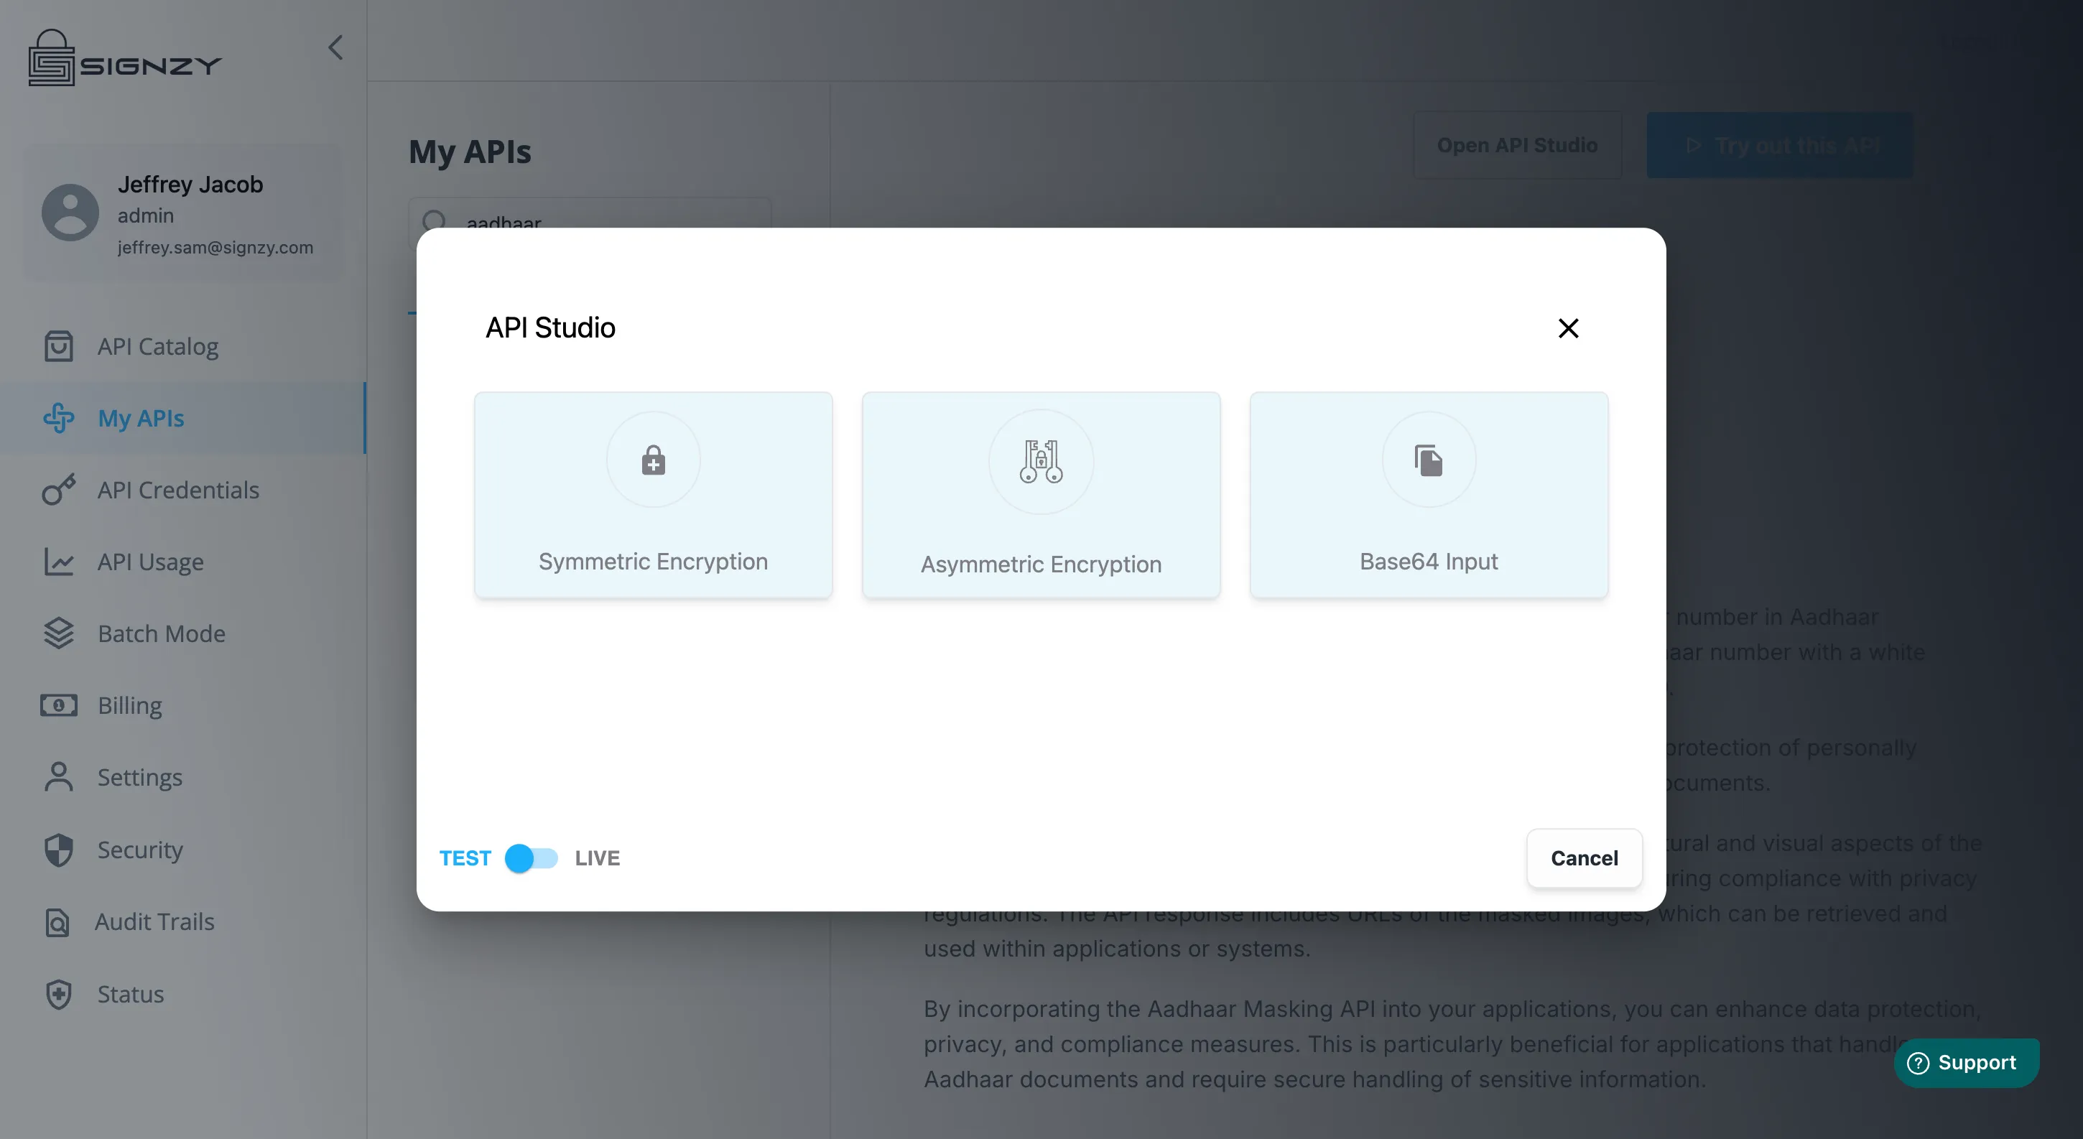Click the My APIs page heading
The height and width of the screenshot is (1139, 2083).
point(470,152)
